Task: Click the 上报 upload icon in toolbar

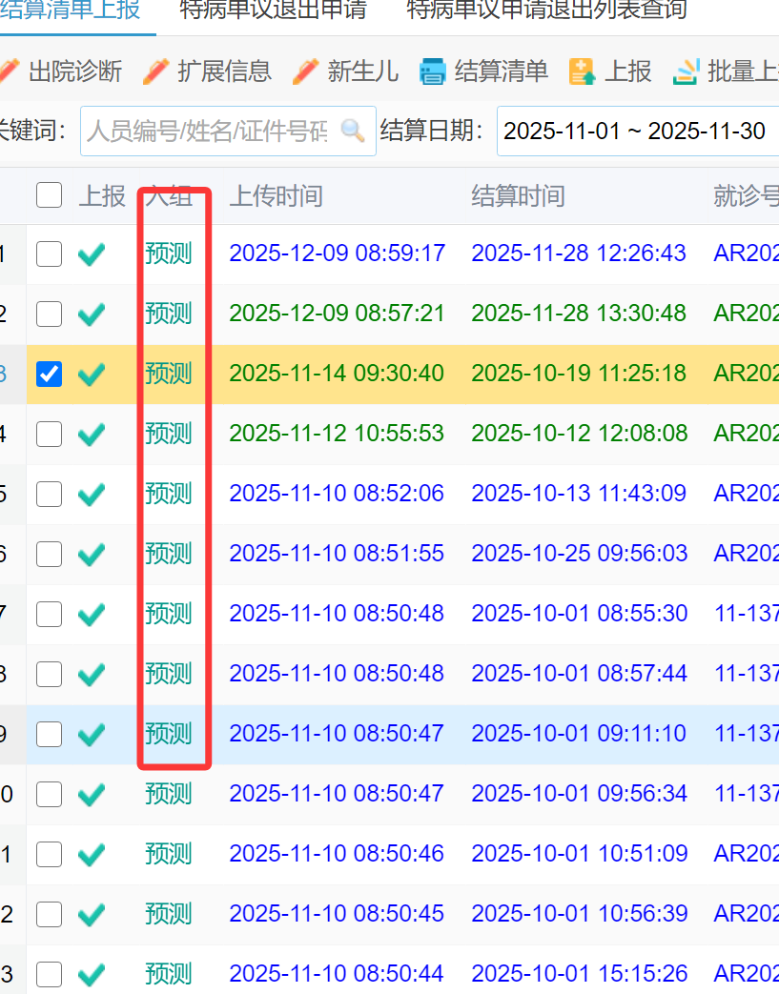Action: point(582,71)
